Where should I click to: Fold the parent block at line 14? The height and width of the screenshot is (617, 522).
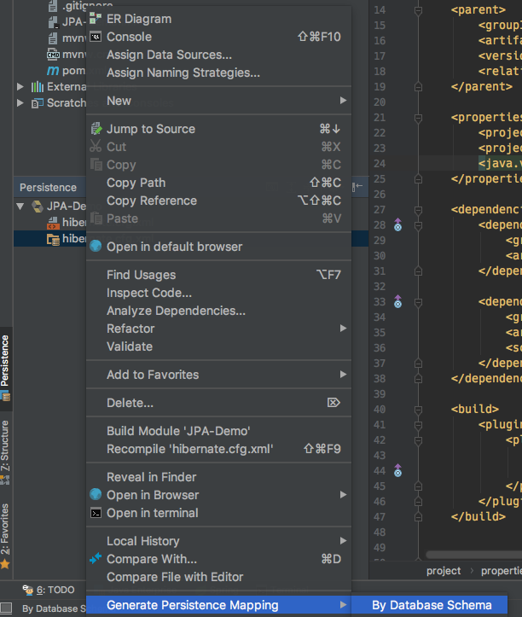[x=418, y=10]
